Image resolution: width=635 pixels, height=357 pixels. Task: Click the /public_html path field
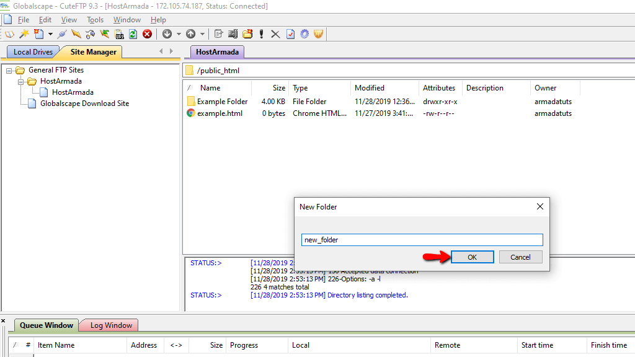pos(410,71)
